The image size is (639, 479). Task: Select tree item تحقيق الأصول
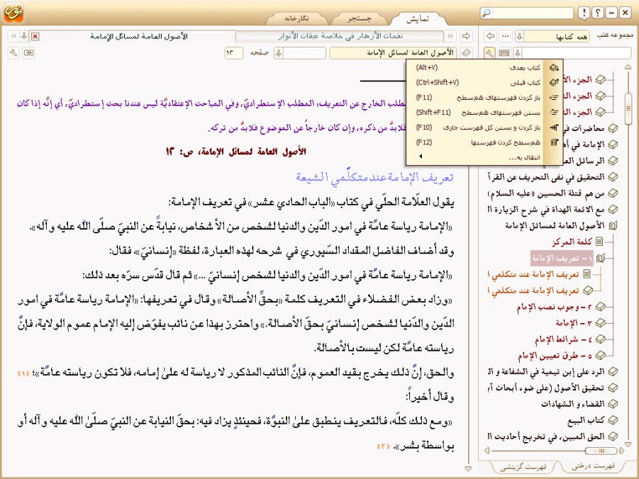click(546, 388)
